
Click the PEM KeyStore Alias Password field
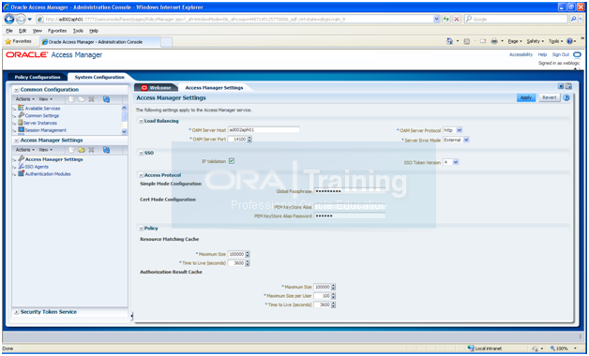pyautogui.click(x=350, y=216)
